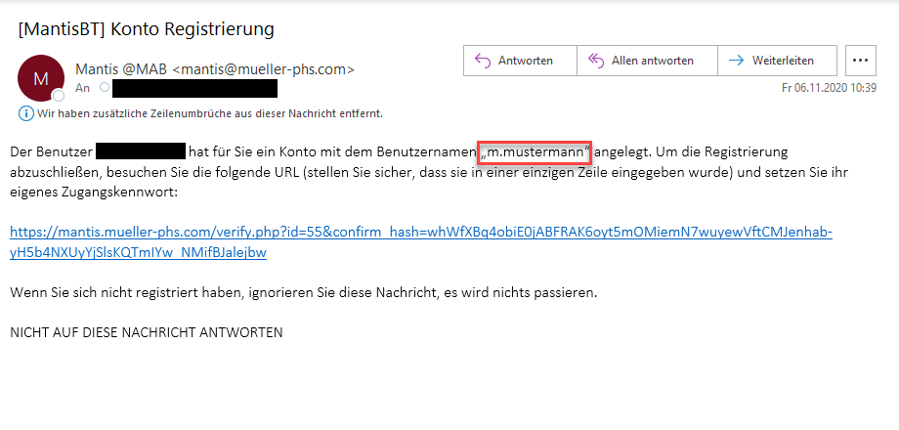Click the NICHT AUF DIESE NACHRICHT ANTWORTEN line

(x=146, y=332)
